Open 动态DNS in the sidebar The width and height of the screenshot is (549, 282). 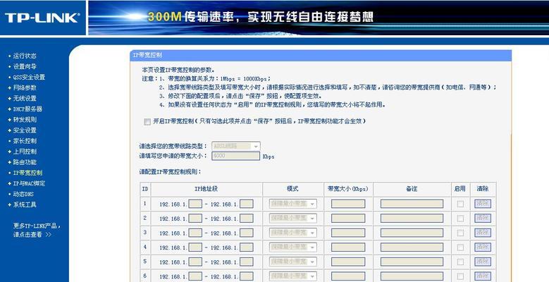pyautogui.click(x=23, y=194)
